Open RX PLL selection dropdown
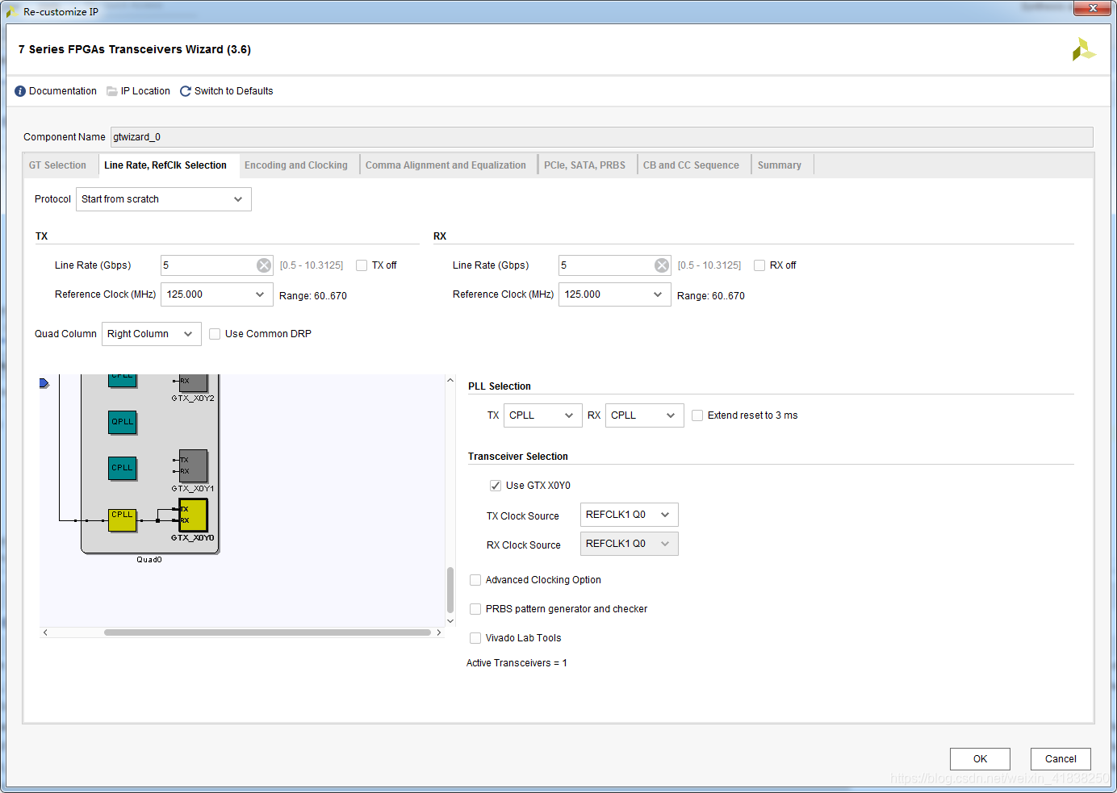Image resolution: width=1117 pixels, height=793 pixels. pos(645,415)
